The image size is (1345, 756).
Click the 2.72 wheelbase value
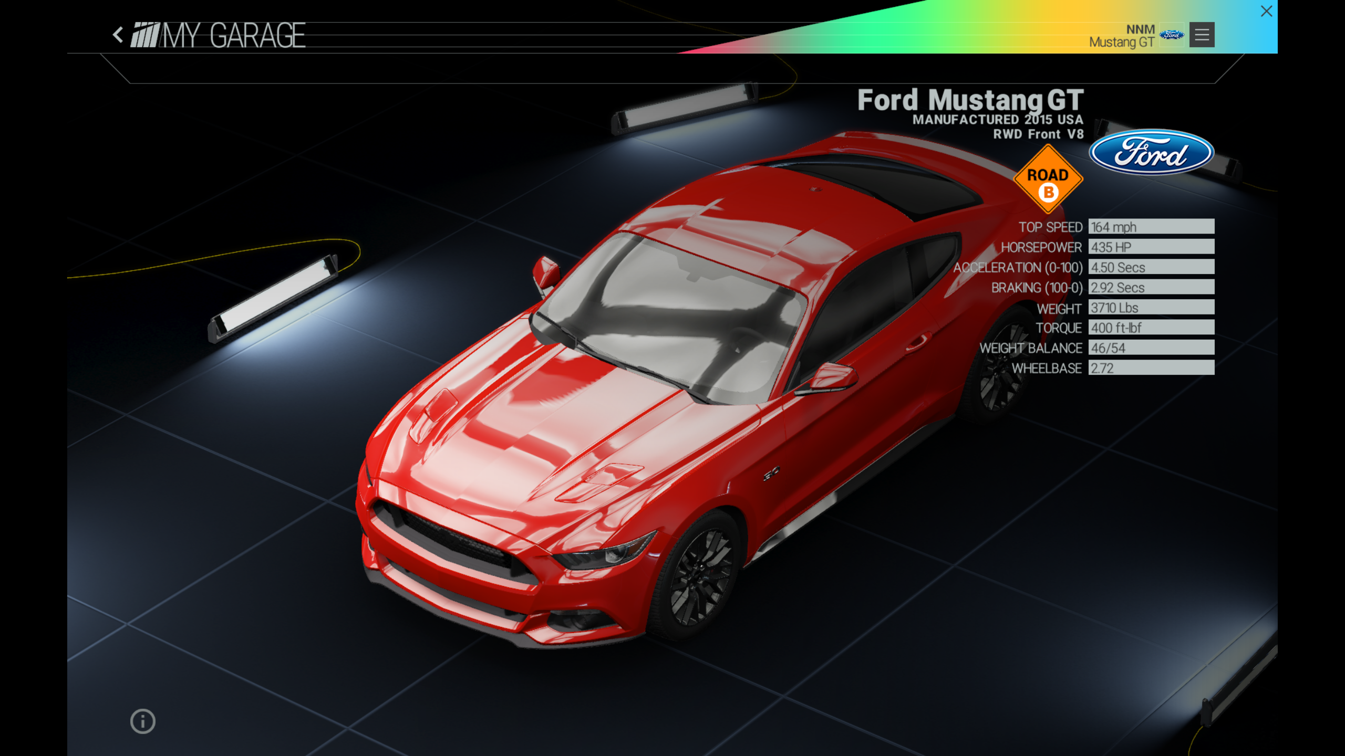(1151, 368)
